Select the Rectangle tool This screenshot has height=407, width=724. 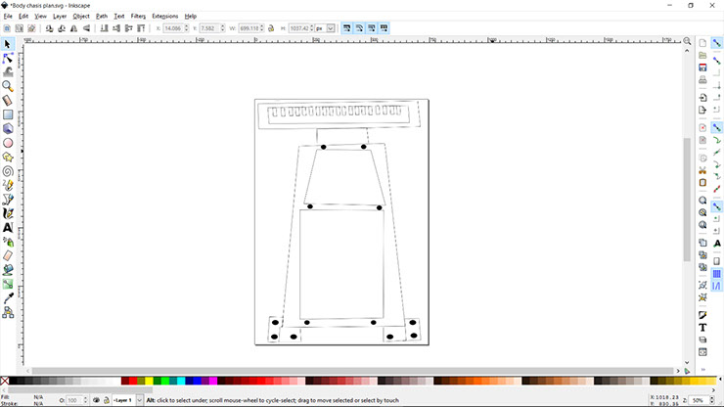(8, 114)
